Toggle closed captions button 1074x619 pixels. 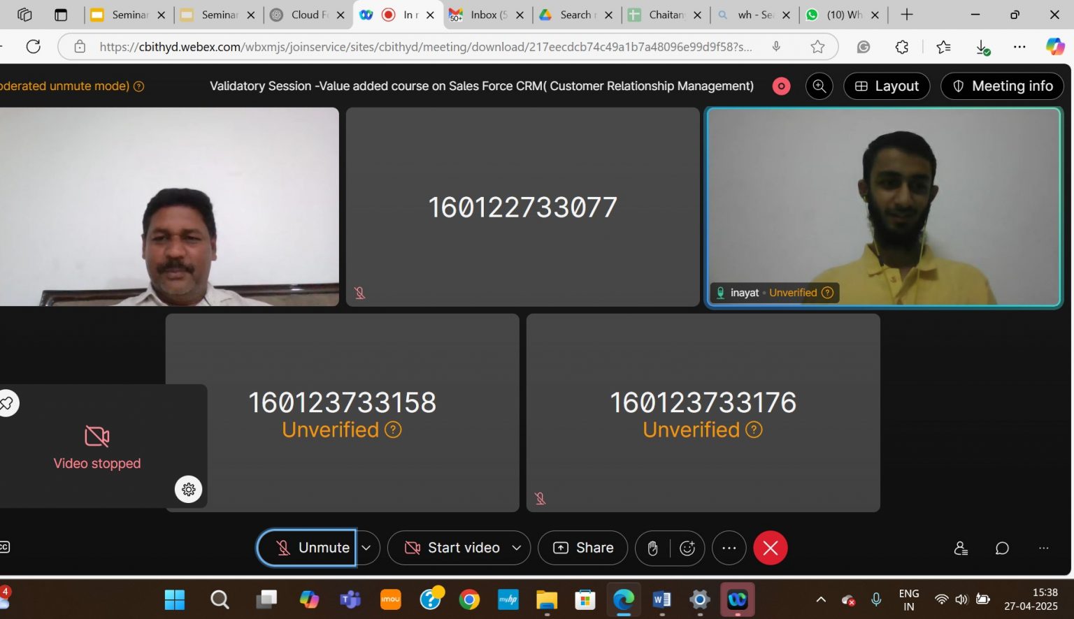pyautogui.click(x=4, y=547)
